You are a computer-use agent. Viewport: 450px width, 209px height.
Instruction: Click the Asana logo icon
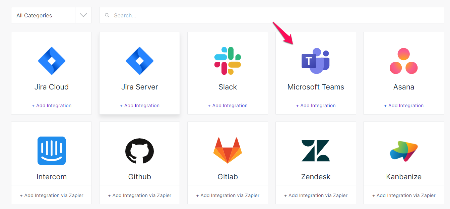pyautogui.click(x=404, y=61)
